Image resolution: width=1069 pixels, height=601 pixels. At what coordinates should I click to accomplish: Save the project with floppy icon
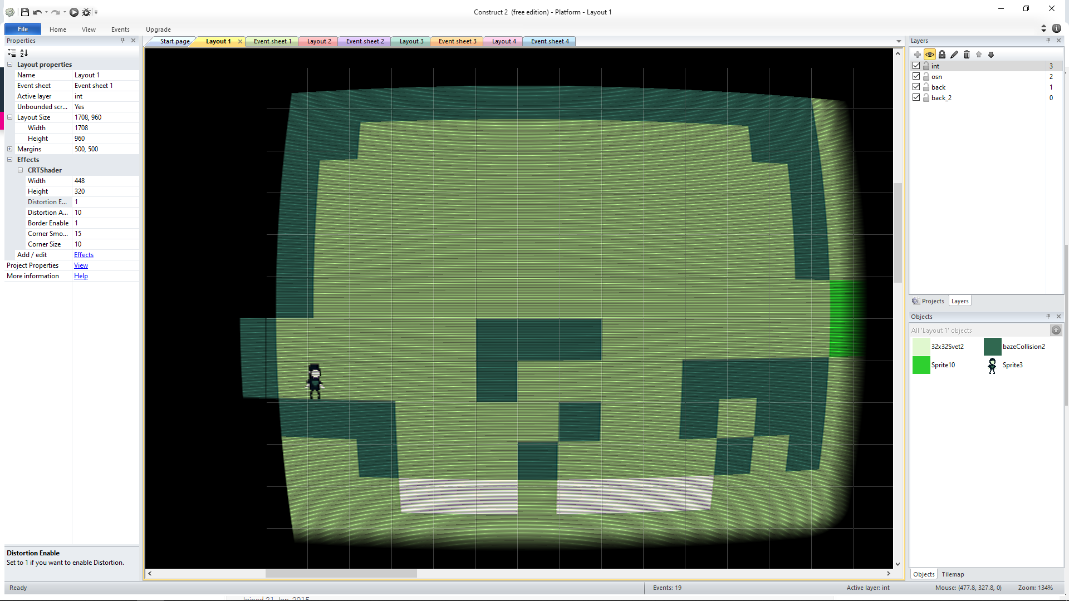(25, 12)
